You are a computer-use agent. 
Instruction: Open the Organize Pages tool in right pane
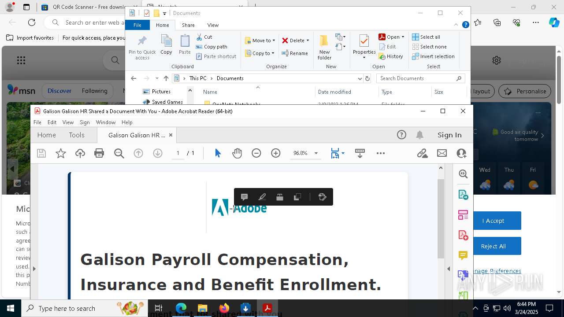(x=463, y=215)
